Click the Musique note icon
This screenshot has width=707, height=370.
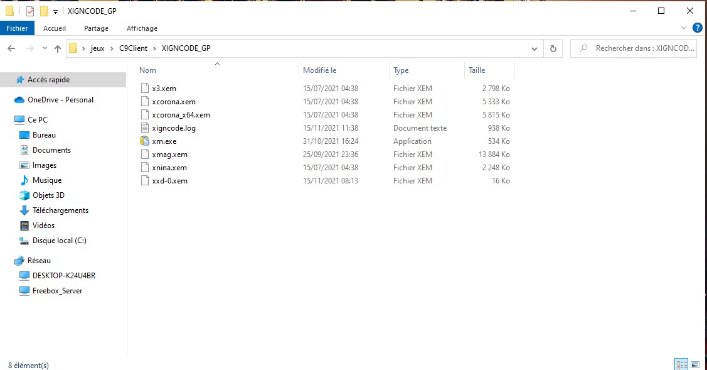click(x=24, y=180)
